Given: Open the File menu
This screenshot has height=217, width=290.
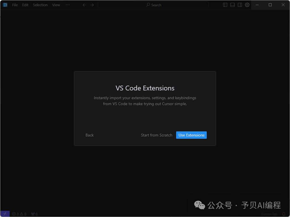Looking at the screenshot, I should (15, 5).
